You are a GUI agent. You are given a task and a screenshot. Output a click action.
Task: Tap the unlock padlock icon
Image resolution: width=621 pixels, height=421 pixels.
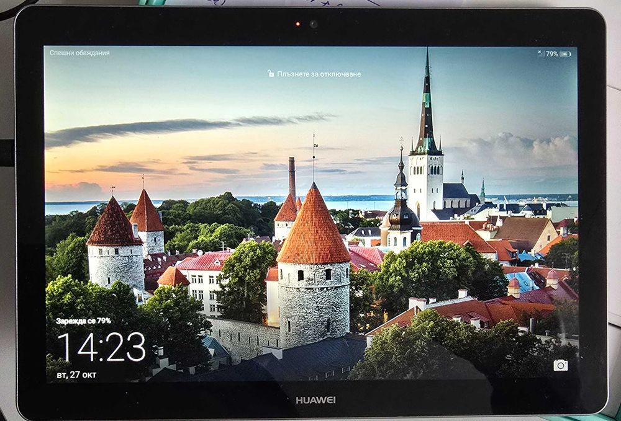[x=271, y=74]
